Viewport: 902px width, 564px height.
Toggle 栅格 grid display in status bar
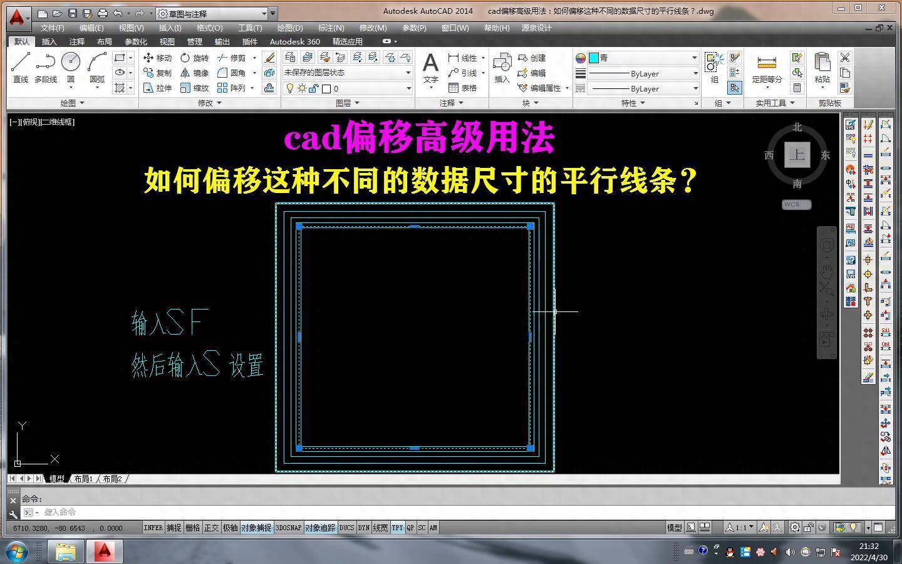[x=193, y=528]
